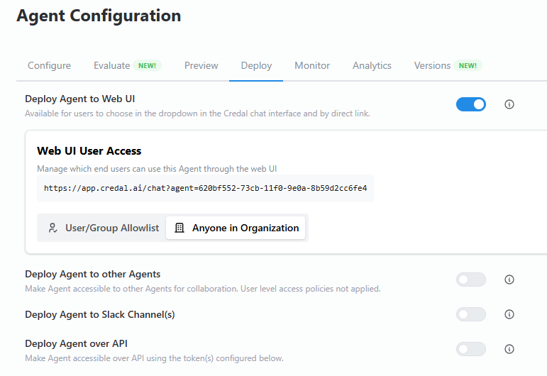Click info icon for Deploy Agent over API

click(509, 349)
